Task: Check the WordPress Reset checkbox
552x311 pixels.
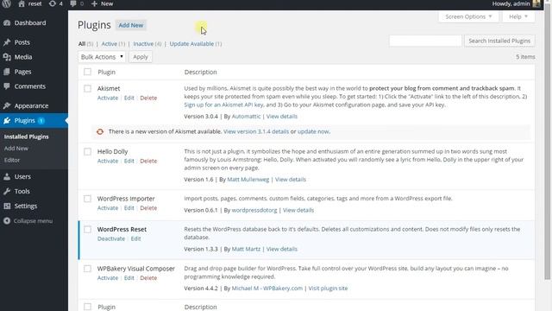Action: pyautogui.click(x=87, y=229)
